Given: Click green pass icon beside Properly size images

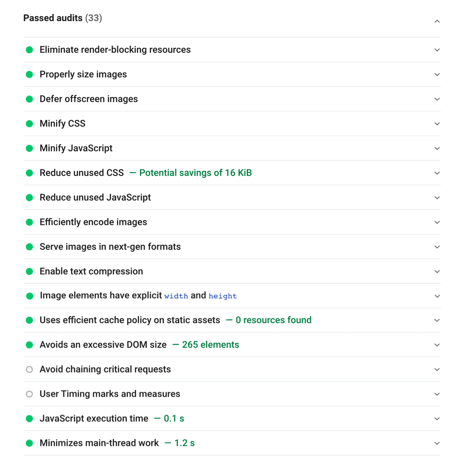Looking at the screenshot, I should tap(29, 74).
